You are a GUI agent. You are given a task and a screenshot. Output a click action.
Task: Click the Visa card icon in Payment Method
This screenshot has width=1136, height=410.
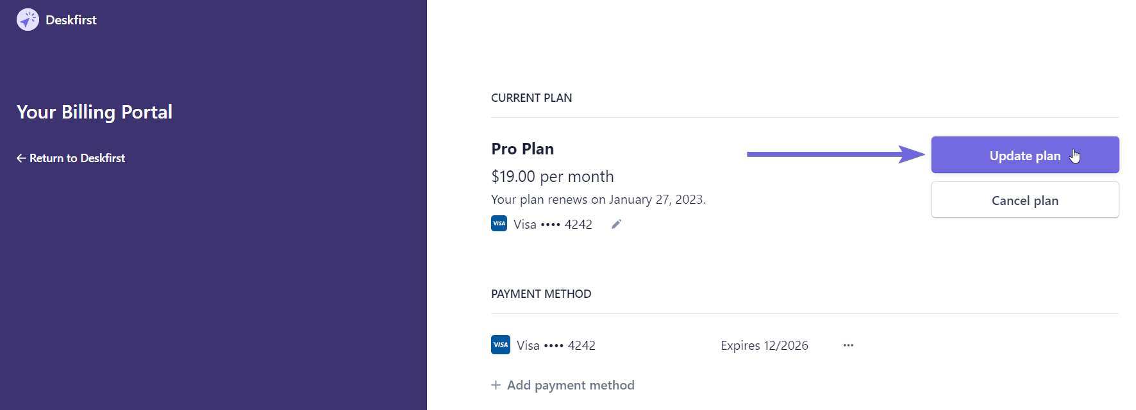tap(501, 345)
